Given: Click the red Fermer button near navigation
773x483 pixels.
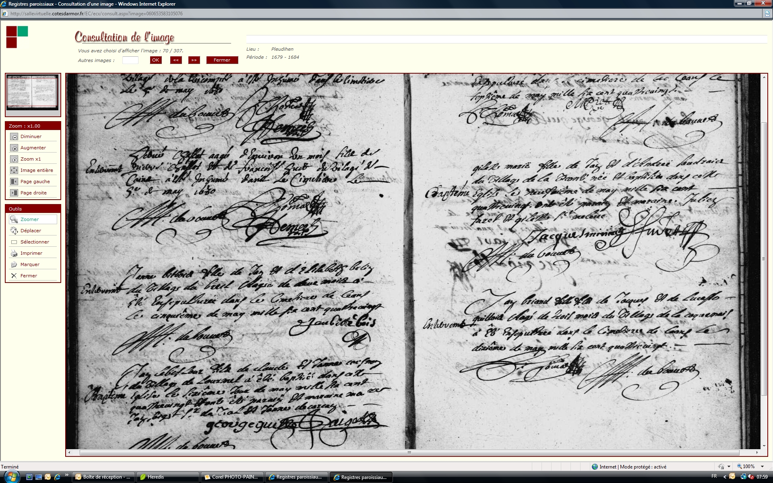Looking at the screenshot, I should coord(222,60).
